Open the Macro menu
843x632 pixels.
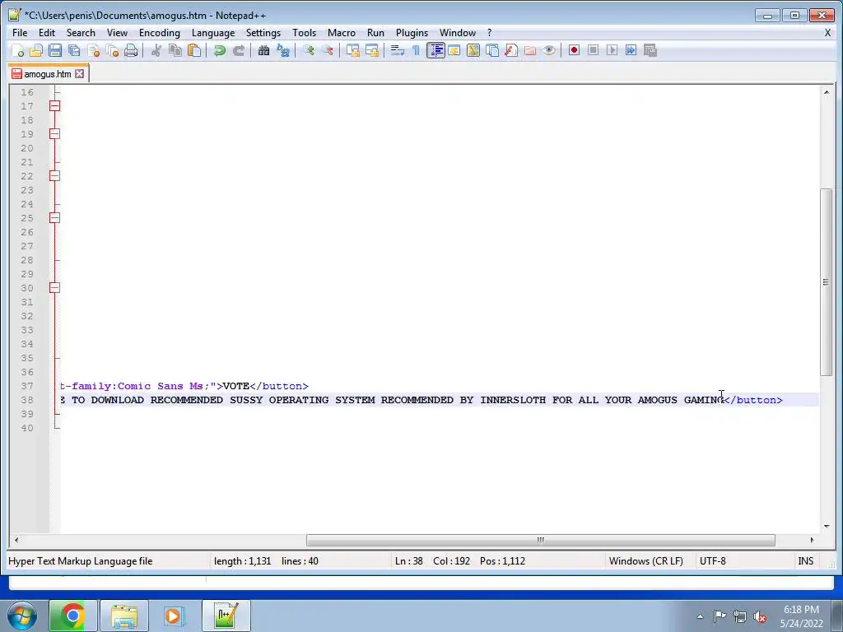(342, 33)
